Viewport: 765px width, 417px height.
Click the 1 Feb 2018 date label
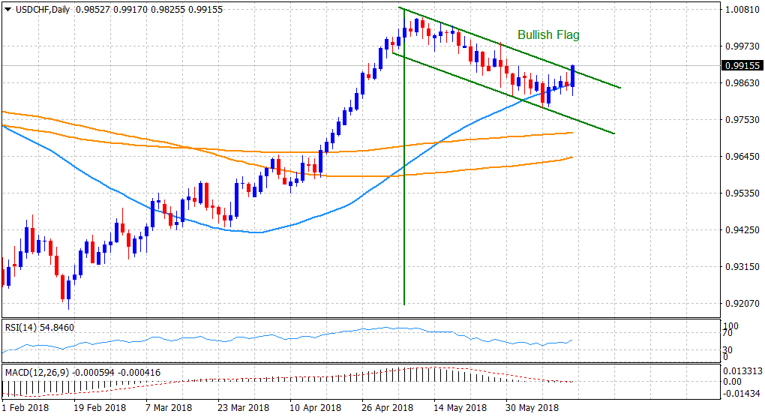(28, 408)
